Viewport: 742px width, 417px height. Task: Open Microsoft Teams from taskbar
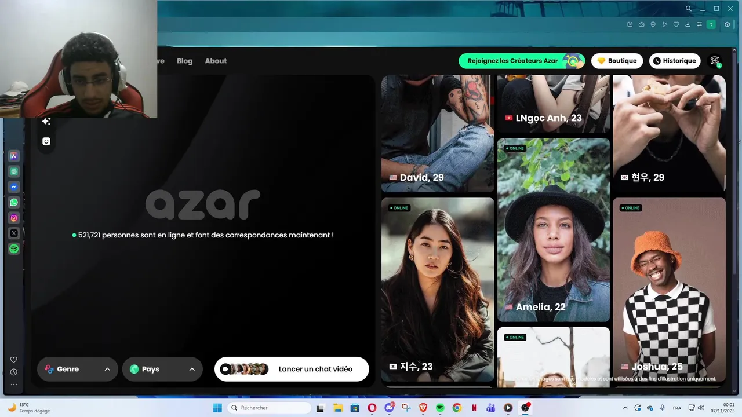[491, 408]
